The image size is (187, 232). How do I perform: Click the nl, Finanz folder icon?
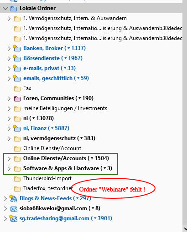(17, 128)
